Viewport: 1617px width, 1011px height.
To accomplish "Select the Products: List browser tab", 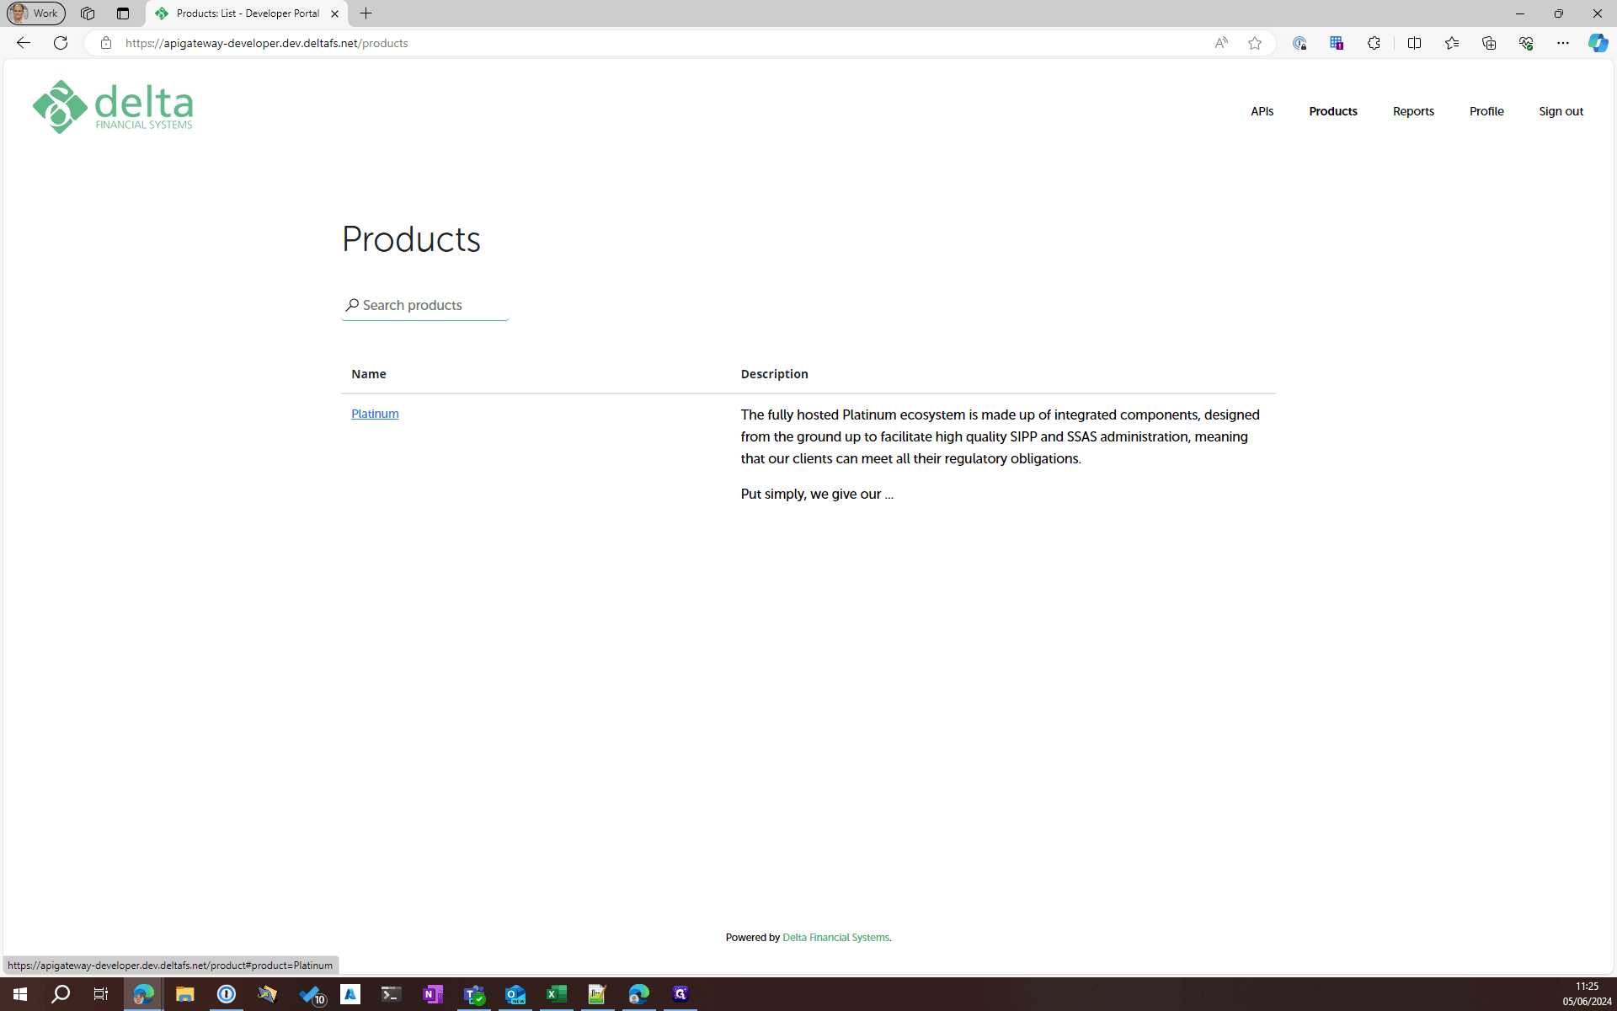I will pyautogui.click(x=247, y=13).
